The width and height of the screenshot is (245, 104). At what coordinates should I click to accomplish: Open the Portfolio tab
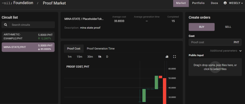(198, 3)
